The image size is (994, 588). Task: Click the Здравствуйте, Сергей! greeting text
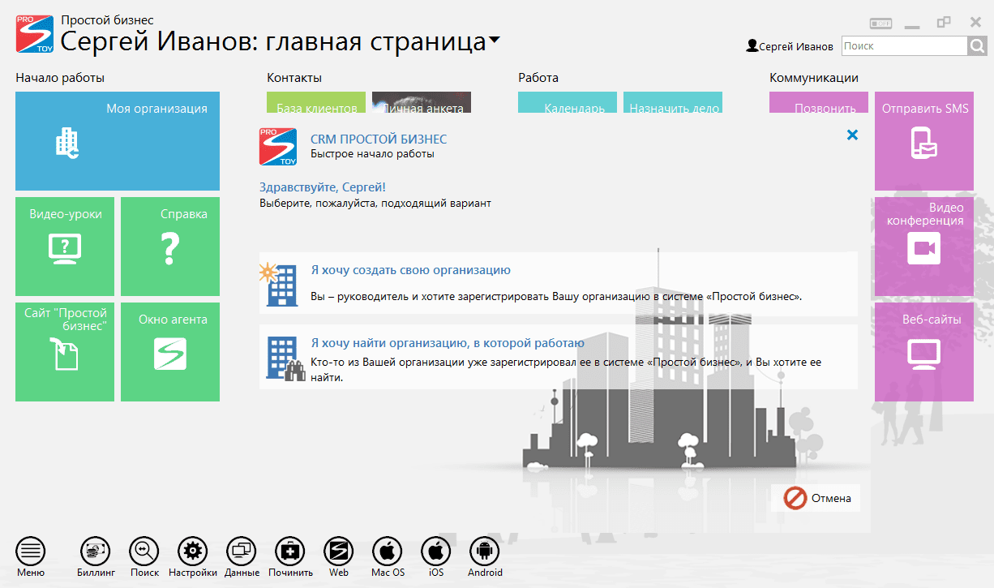pos(323,187)
